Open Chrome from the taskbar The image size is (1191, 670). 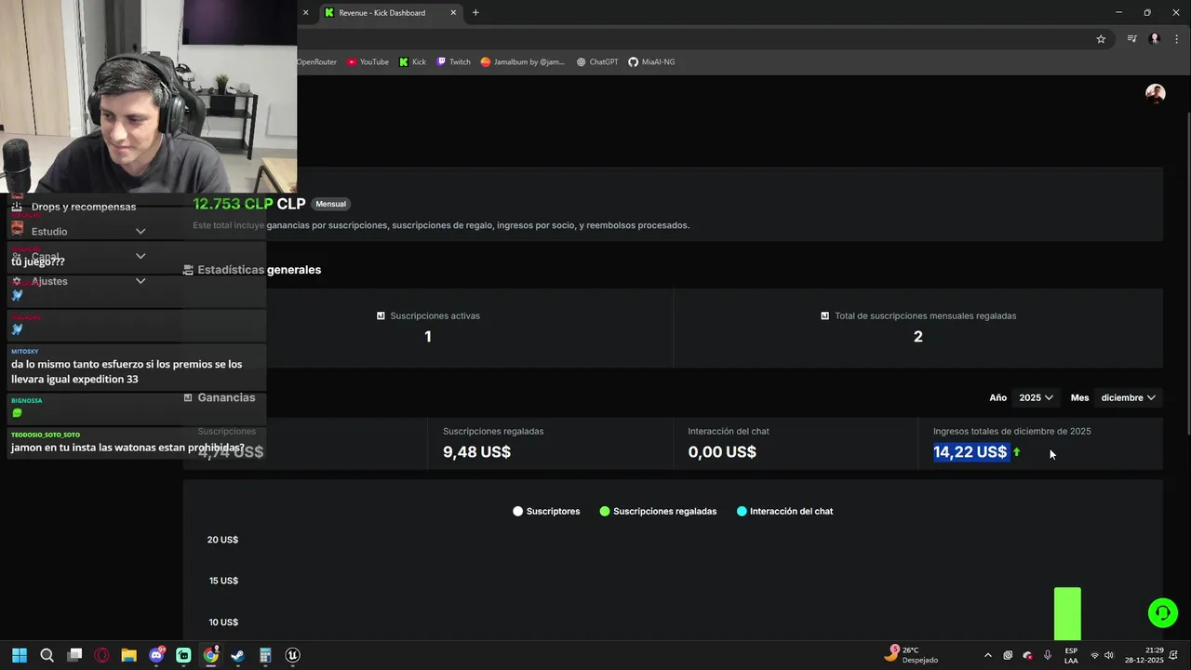(211, 655)
